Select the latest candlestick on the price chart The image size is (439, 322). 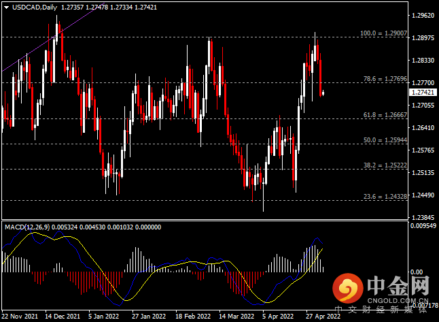[x=323, y=93]
